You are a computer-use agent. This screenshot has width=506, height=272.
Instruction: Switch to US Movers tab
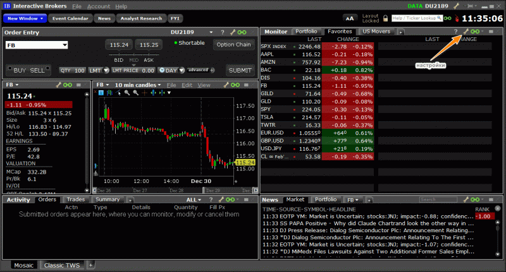376,31
